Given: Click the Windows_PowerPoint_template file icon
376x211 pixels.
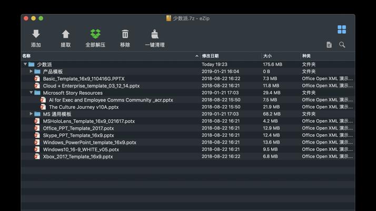Looking at the screenshot, I should [x=37, y=142].
